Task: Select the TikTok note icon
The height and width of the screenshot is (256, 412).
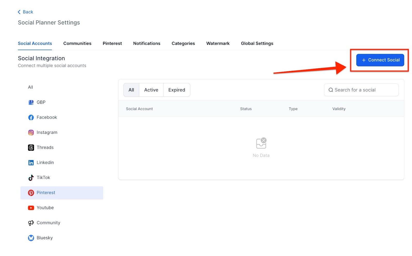Action: 31,178
